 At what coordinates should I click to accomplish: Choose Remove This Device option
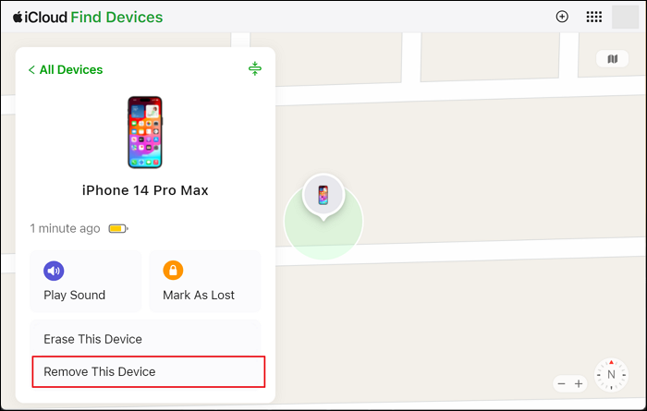tap(148, 372)
